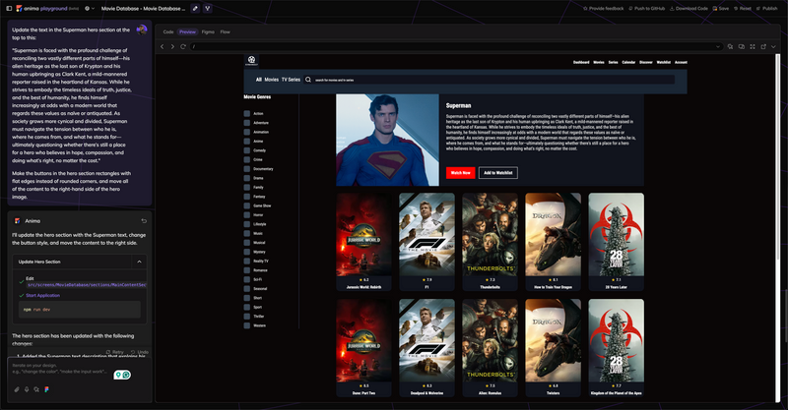Click the fullscreen preview icon
This screenshot has width=788, height=410.
753,46
